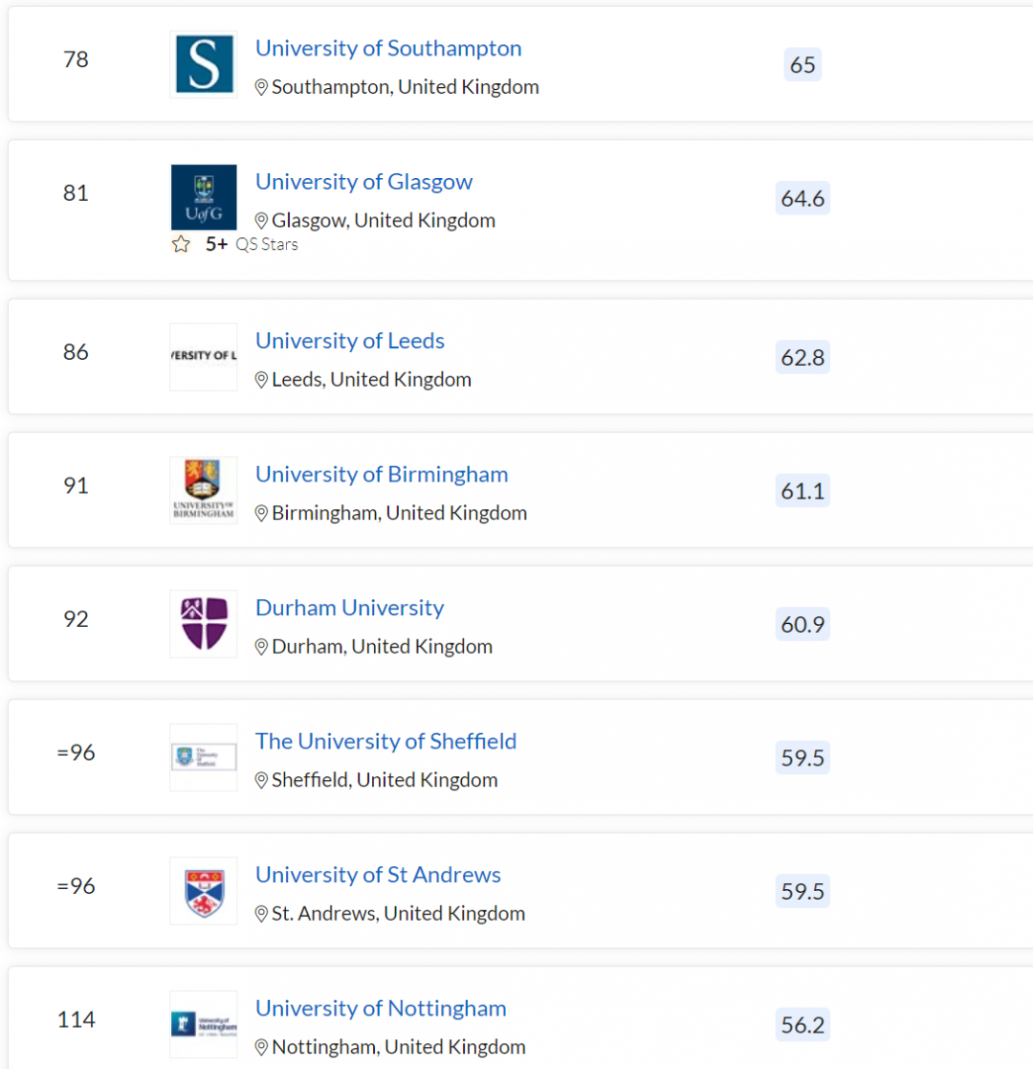Click the 5+ QS Stars rating label
The image size is (1033, 1069).
click(252, 244)
